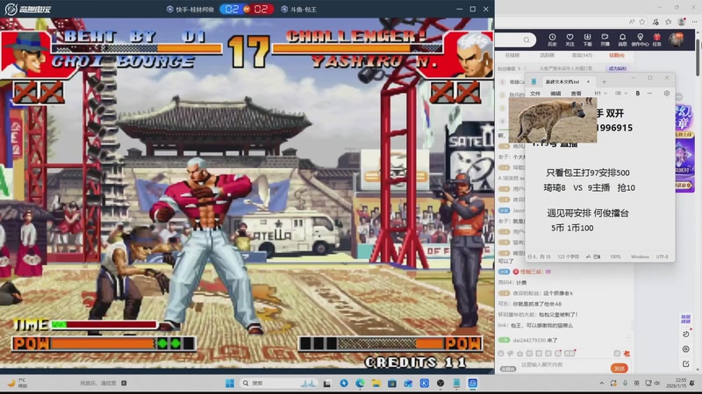Image resolution: width=702 pixels, height=394 pixels.
Task: Click the browser favorites star icon
Action: pyautogui.click(x=642, y=21)
